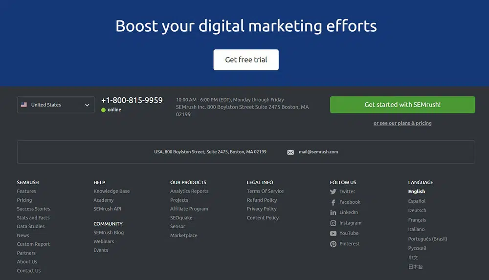
Task: Go to Terms Of Service page
Action: pos(265,191)
